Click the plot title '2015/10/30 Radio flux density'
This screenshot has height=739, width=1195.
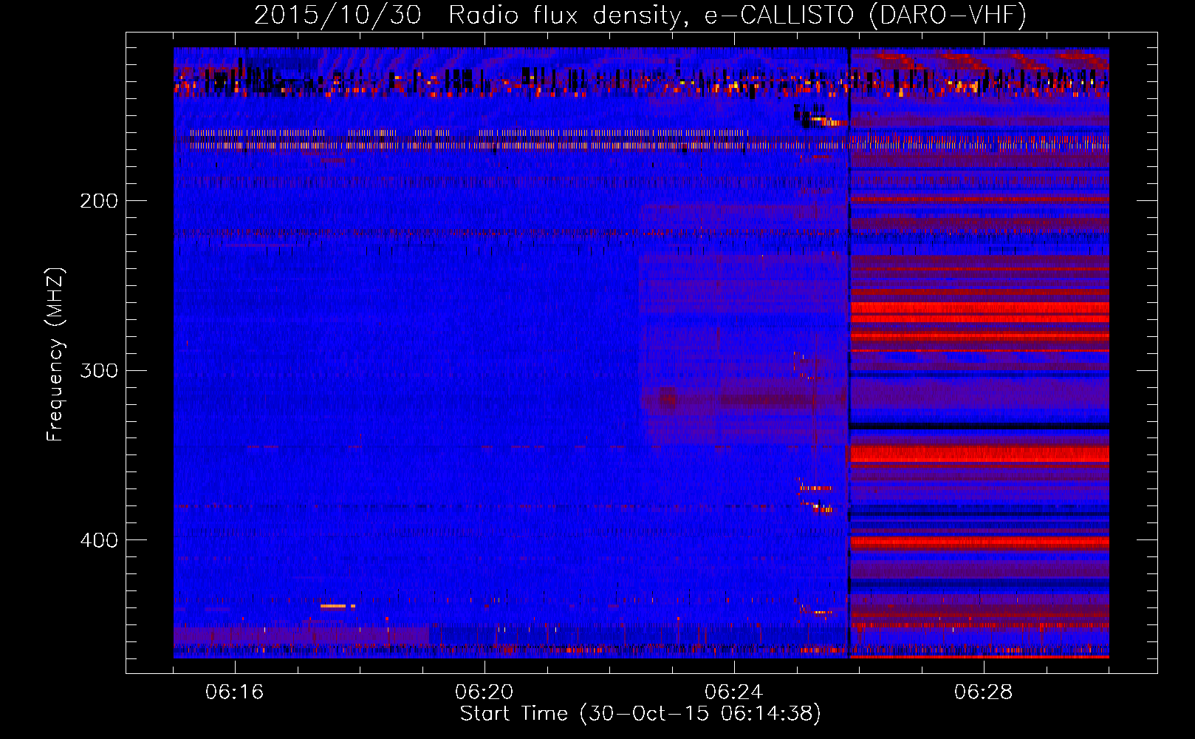pyautogui.click(x=640, y=15)
